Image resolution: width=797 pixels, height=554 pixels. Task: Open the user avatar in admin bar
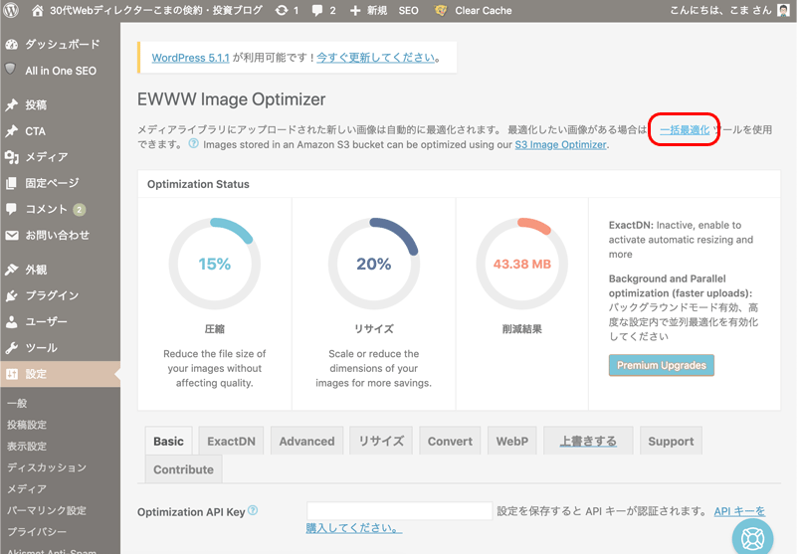[x=784, y=10]
